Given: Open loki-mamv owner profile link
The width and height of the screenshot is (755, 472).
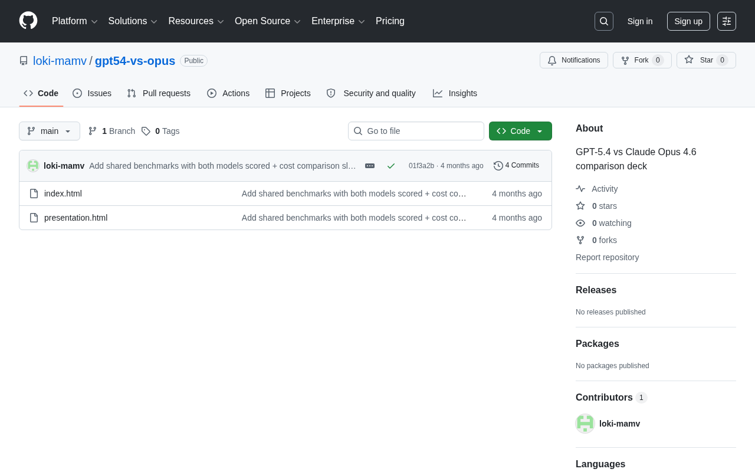Looking at the screenshot, I should coord(60,61).
